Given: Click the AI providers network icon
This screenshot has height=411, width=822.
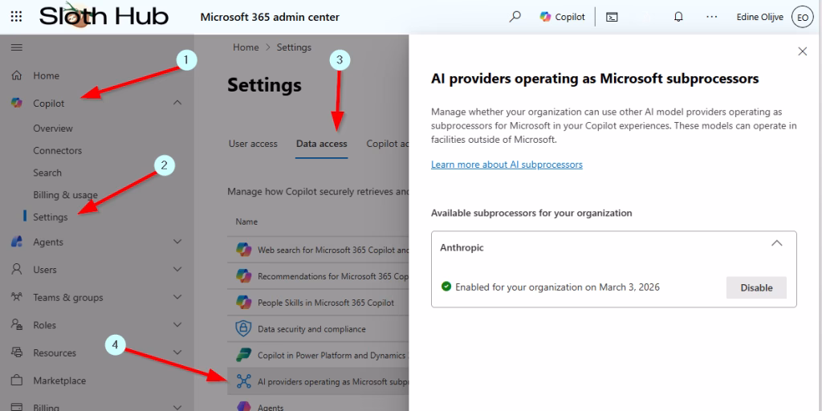Looking at the screenshot, I should 244,381.
